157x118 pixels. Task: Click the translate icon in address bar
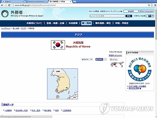(x=149, y=5)
